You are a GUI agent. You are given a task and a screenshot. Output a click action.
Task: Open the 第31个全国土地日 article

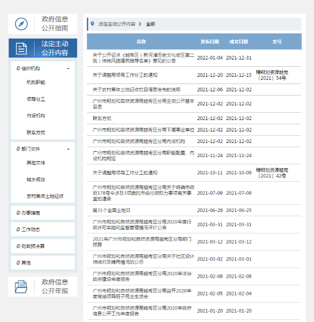point(111,210)
